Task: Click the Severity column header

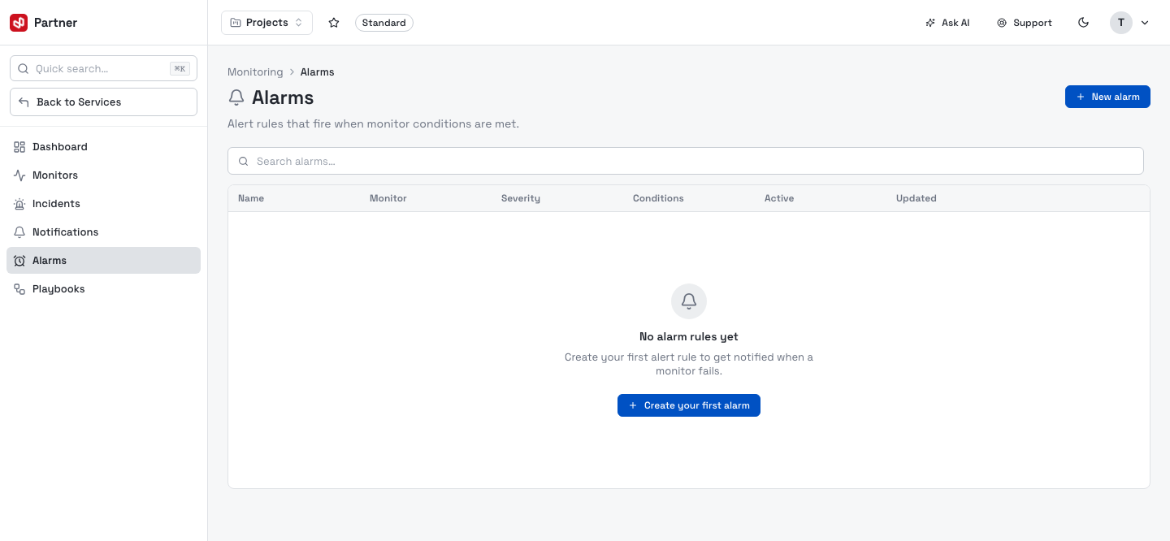Action: pyautogui.click(x=521, y=198)
